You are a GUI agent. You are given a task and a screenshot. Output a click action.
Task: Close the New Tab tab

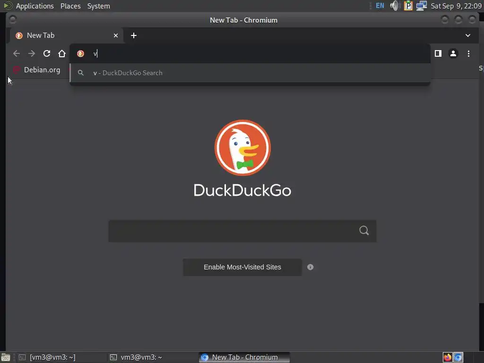pyautogui.click(x=116, y=35)
